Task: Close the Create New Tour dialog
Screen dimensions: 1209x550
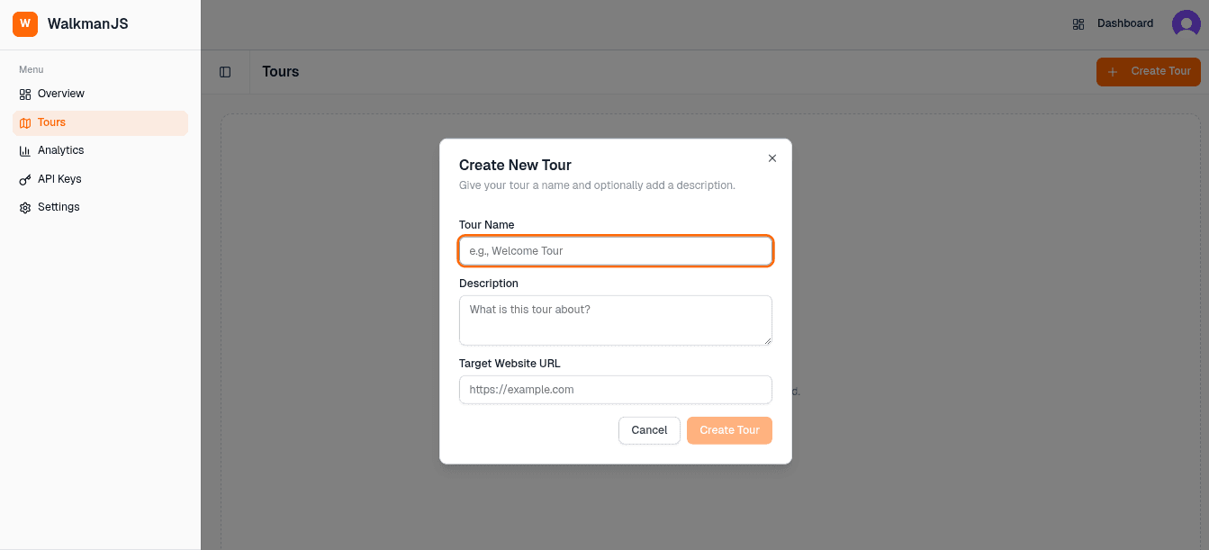Action: 771,158
